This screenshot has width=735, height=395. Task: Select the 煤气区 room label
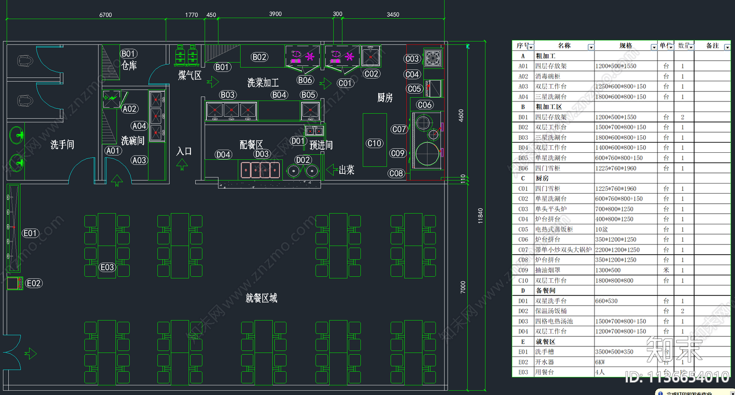click(190, 75)
